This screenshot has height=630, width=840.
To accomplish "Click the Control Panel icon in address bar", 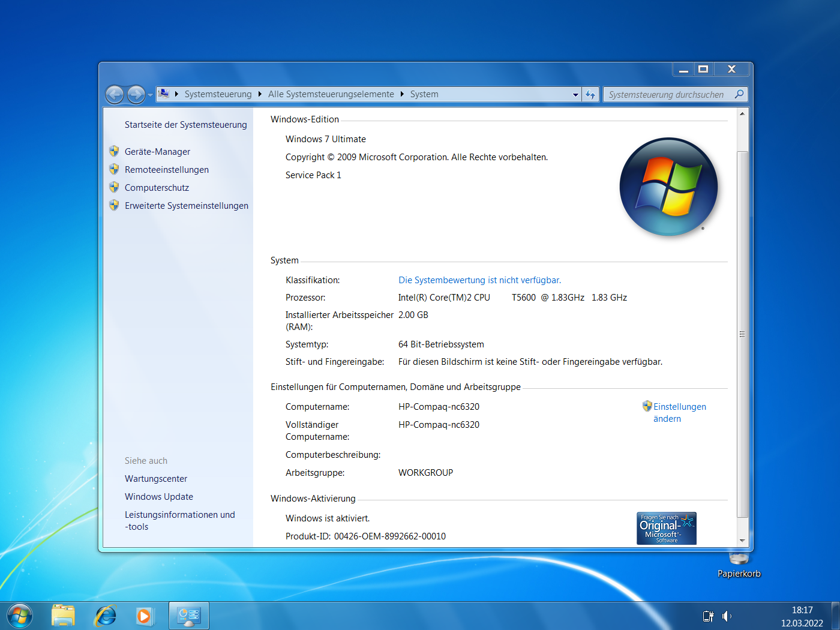I will click(x=163, y=94).
